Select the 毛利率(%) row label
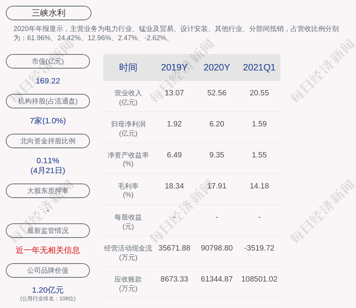Screen dimensions: 356x308 (x=128, y=190)
